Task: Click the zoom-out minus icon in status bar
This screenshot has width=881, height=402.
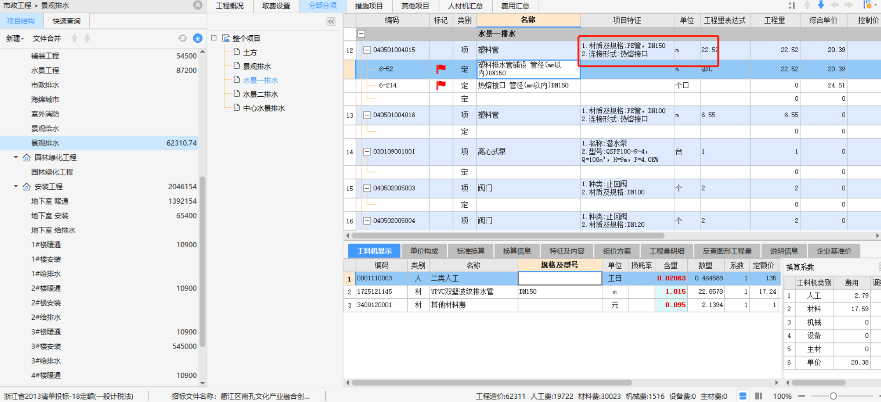Action: click(x=802, y=396)
